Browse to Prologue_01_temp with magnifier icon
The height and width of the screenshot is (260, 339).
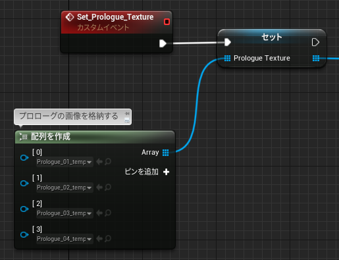(x=108, y=162)
